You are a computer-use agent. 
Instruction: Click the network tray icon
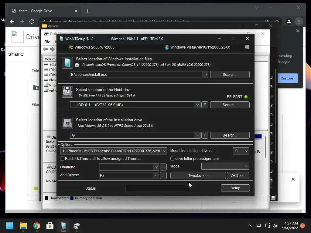268,226
